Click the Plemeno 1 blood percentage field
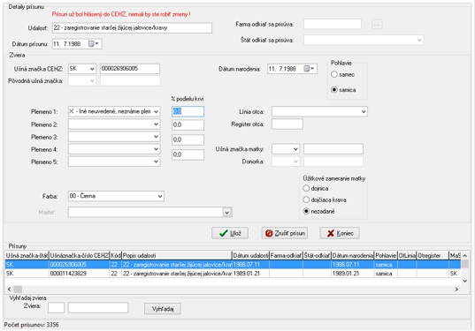Screen dimensions: 475x331 (188, 111)
